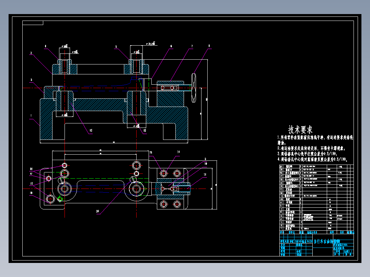Click part callout number 3 in the front view
Image resolution: width=370 pixels, height=277 pixels.
pyautogui.click(x=31, y=53)
